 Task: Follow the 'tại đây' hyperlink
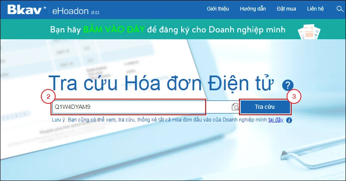click(x=276, y=120)
